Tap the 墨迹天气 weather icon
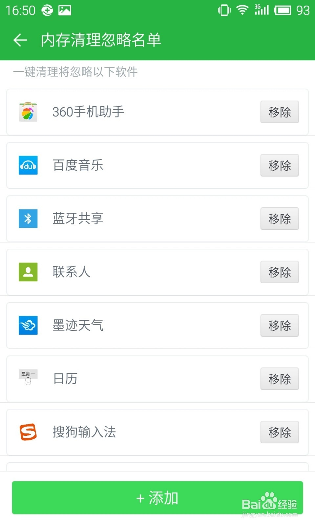Screen dimensions: 315x525 click(x=28, y=325)
